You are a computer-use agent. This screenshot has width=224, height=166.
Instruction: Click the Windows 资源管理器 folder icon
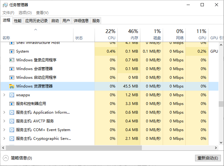point(12,86)
